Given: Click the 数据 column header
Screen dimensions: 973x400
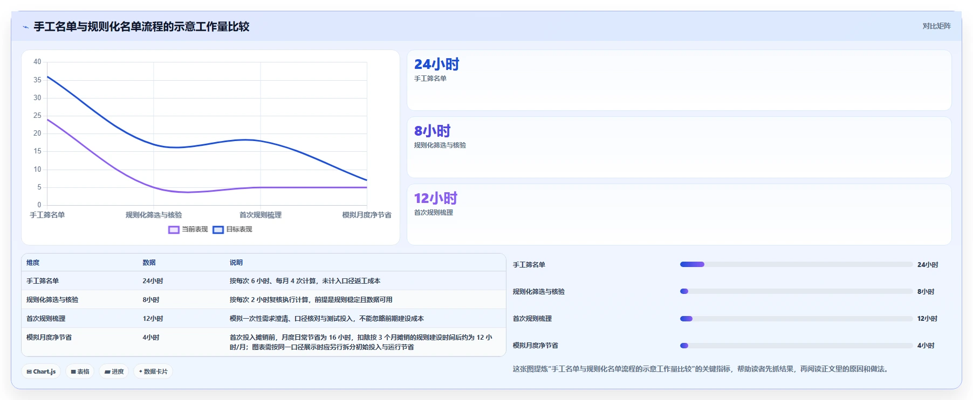Looking at the screenshot, I should pos(149,263).
